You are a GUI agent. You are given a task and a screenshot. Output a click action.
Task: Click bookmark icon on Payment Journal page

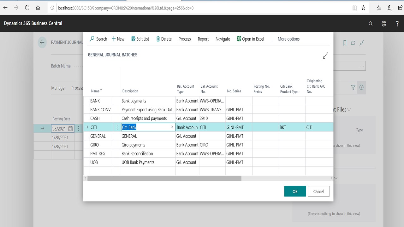point(345,43)
